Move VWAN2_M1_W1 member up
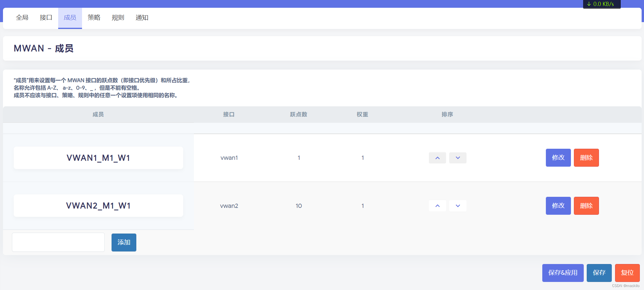Screen dimensions: 644x290 tap(437, 206)
